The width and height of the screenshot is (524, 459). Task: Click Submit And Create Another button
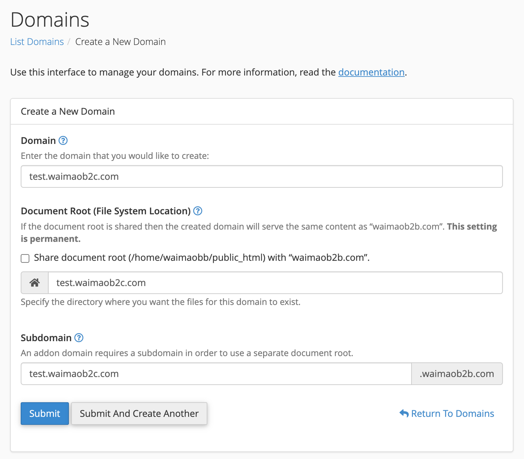pos(139,413)
